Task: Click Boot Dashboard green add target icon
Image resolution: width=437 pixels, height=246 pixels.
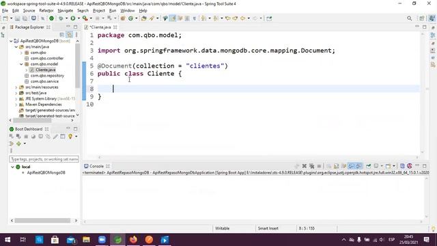Action: click(x=18, y=143)
